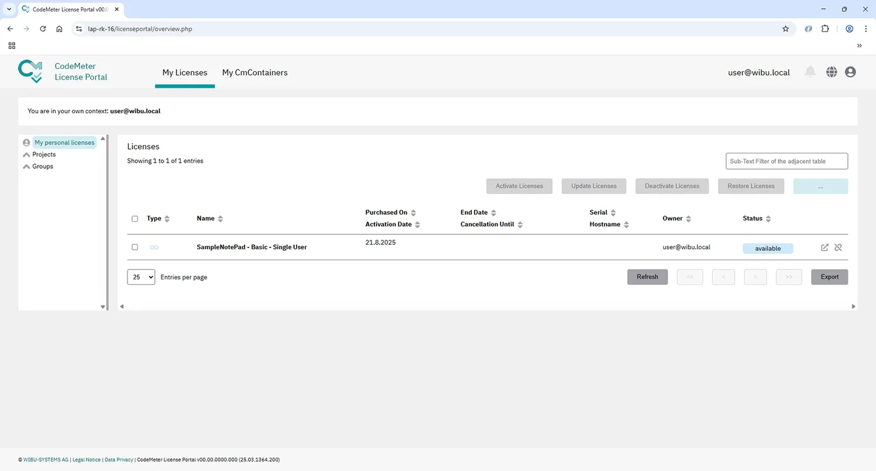The width and height of the screenshot is (876, 471).
Task: Check the SampleNotePad license row checkbox
Action: [135, 247]
